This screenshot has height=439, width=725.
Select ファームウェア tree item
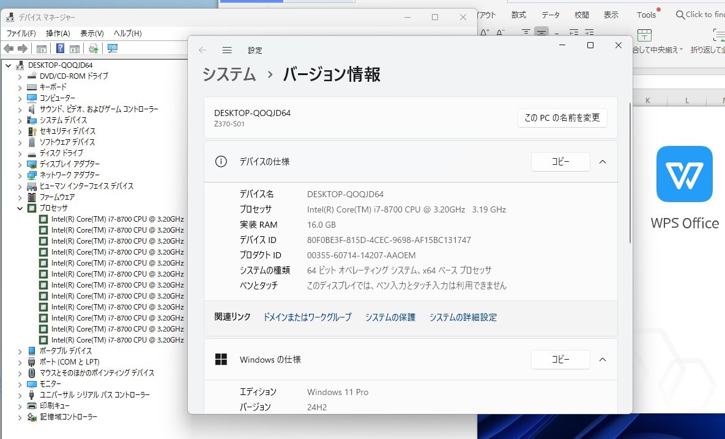click(x=57, y=197)
